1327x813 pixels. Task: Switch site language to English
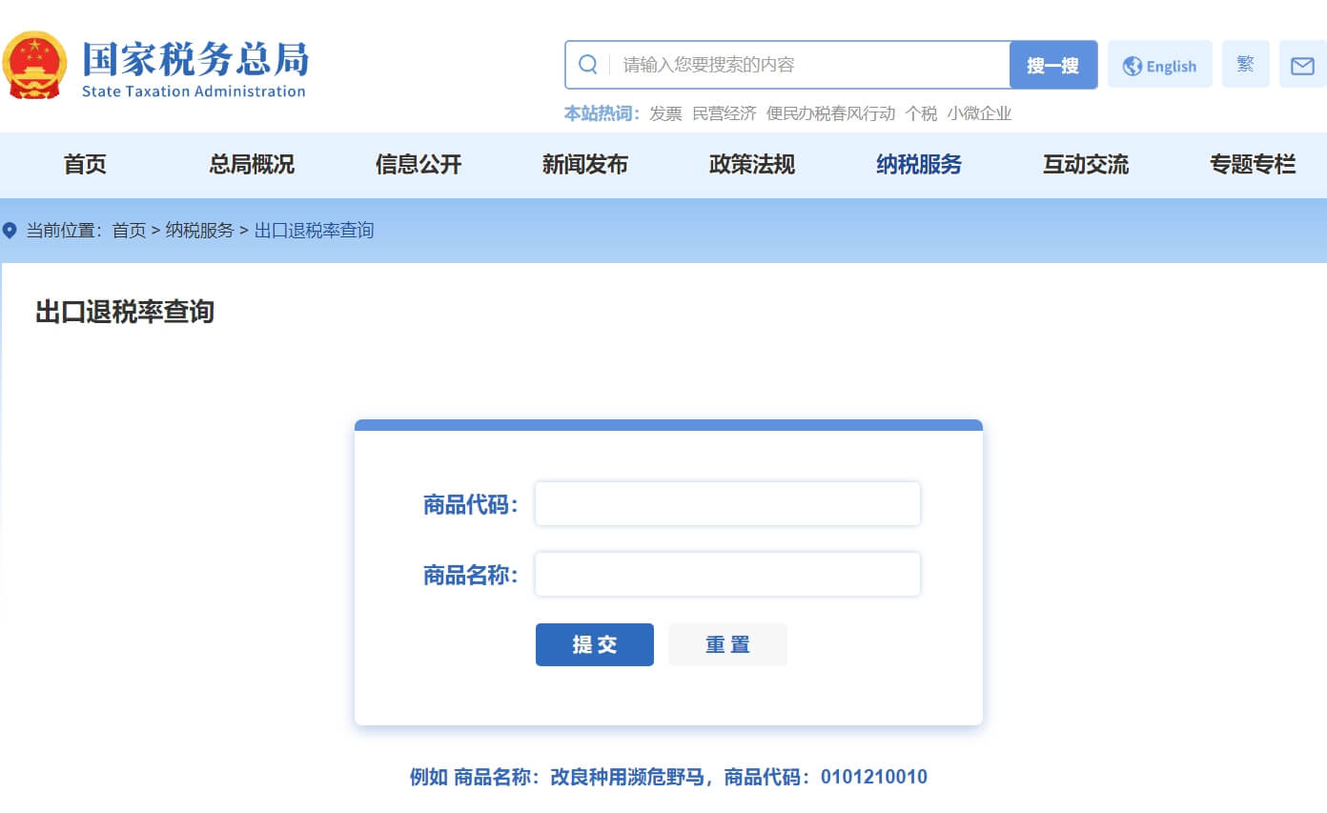point(1159,65)
